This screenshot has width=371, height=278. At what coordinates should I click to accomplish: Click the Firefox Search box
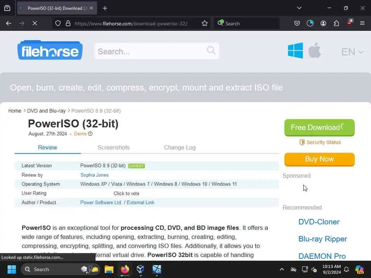pos(246,24)
